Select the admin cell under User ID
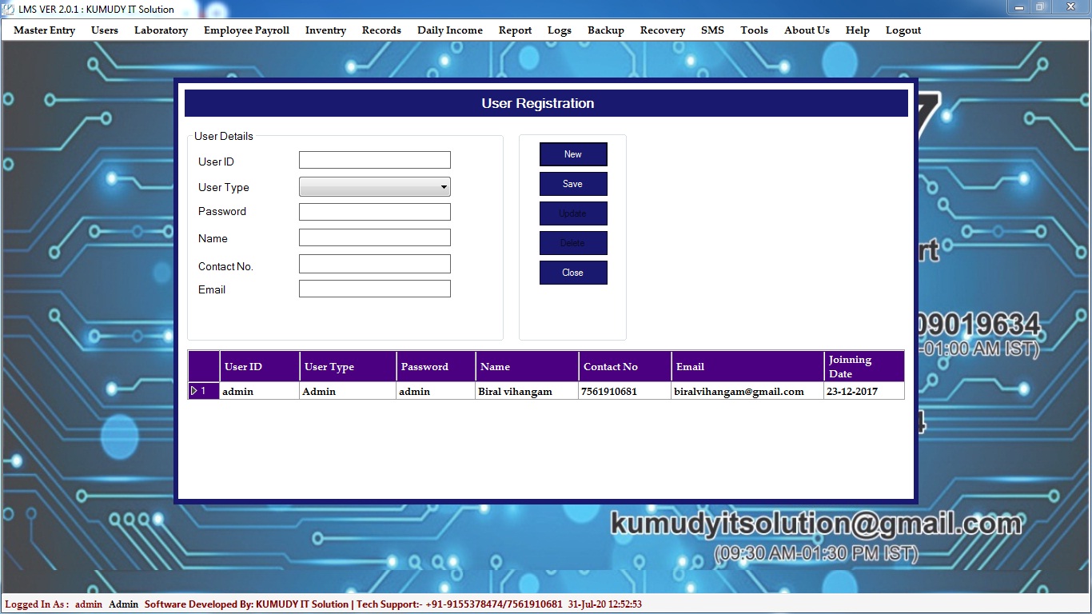This screenshot has height=614, width=1092. (x=259, y=392)
